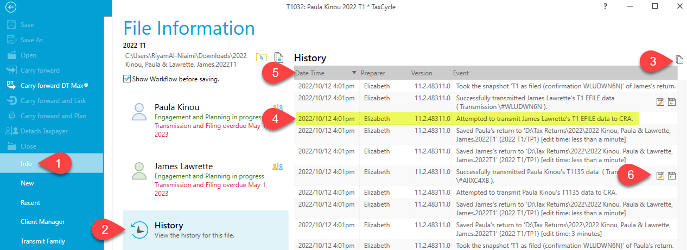This screenshot has height=250, width=687.
Task: Copy file path with document icon
Action: coord(279,57)
